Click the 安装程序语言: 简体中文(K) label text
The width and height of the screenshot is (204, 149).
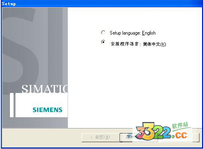[138, 44]
